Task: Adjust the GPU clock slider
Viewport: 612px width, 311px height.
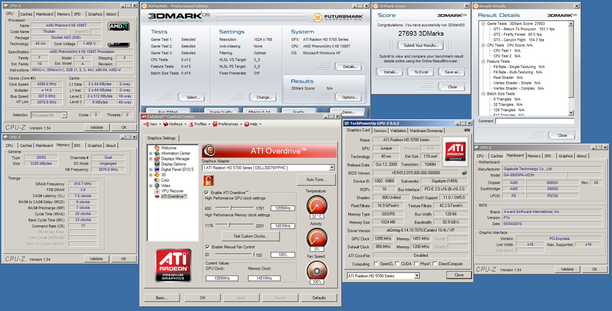Action: tap(231, 208)
